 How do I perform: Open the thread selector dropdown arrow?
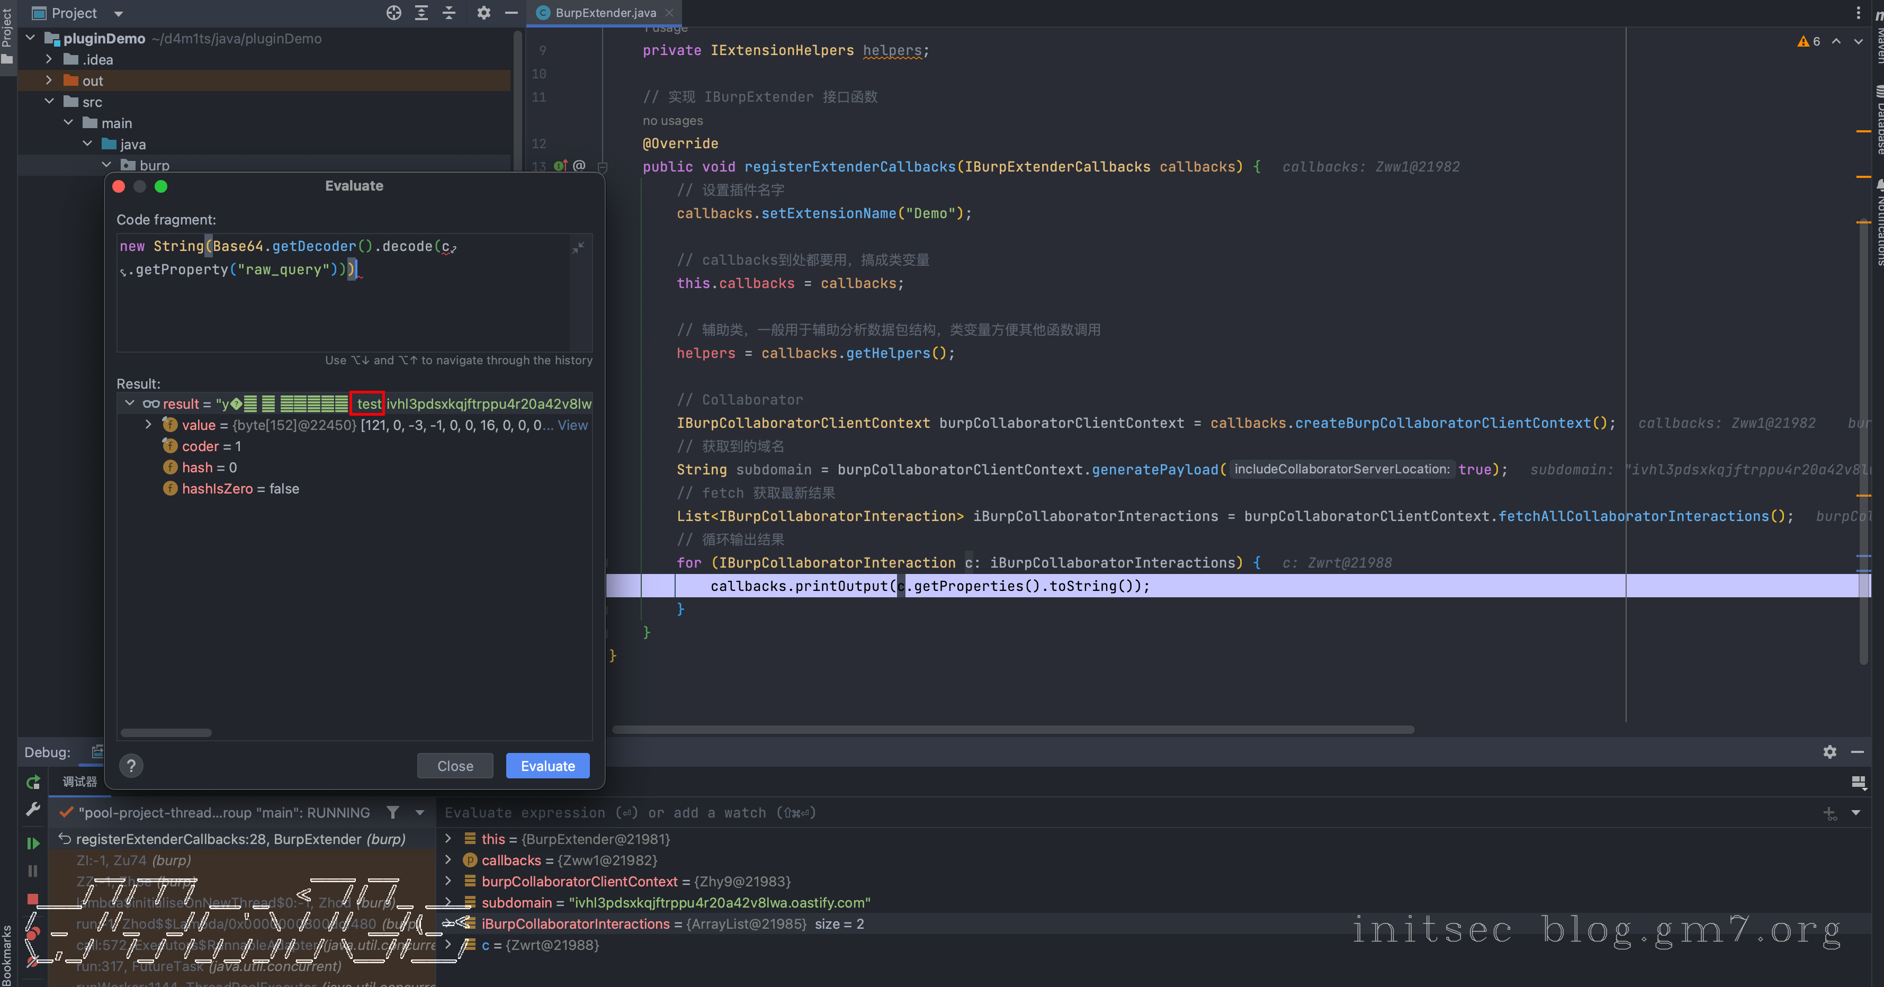pos(420,812)
